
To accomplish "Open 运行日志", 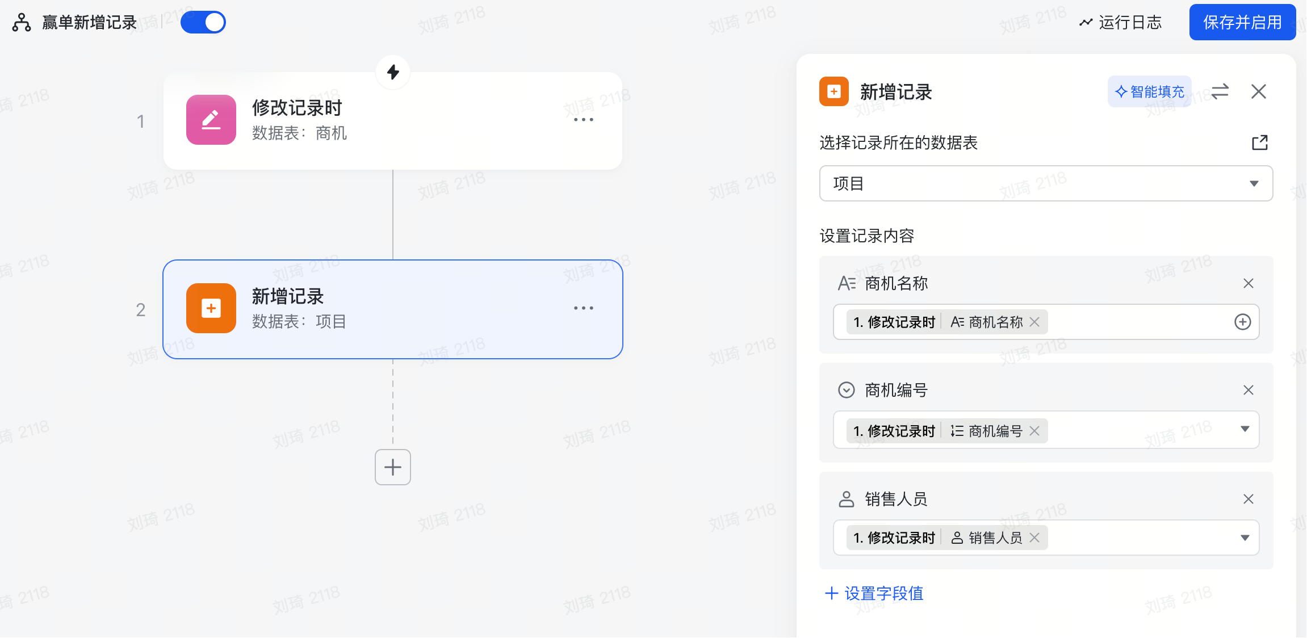I will (x=1121, y=23).
